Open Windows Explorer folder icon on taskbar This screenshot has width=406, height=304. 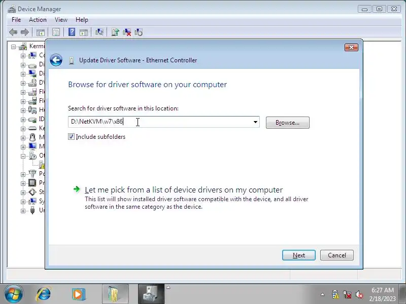click(115, 294)
